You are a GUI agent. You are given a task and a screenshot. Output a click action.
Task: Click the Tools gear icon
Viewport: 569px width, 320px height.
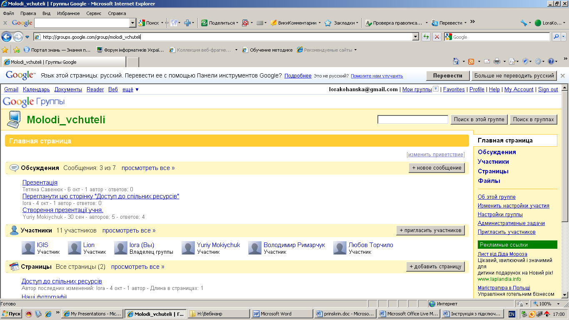coord(538,62)
